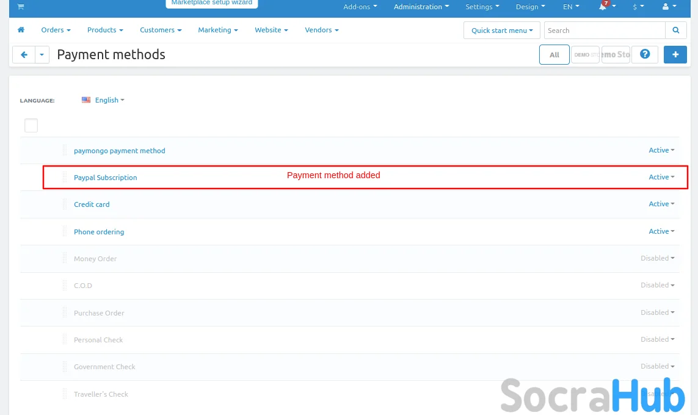Screen dimensions: 698x415
Task: Open the user account icon menu
Action: [666, 7]
